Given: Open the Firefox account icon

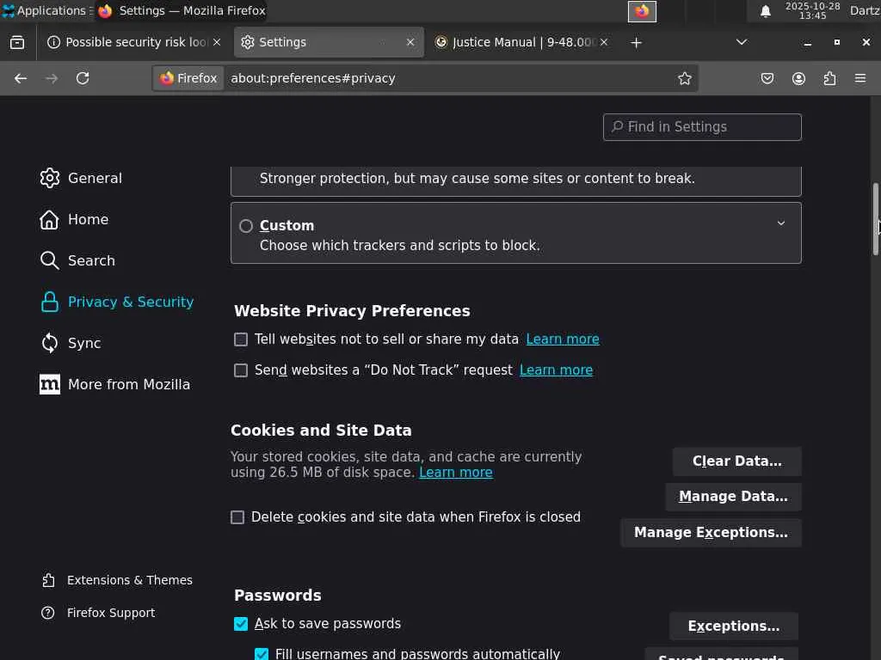Looking at the screenshot, I should (798, 78).
